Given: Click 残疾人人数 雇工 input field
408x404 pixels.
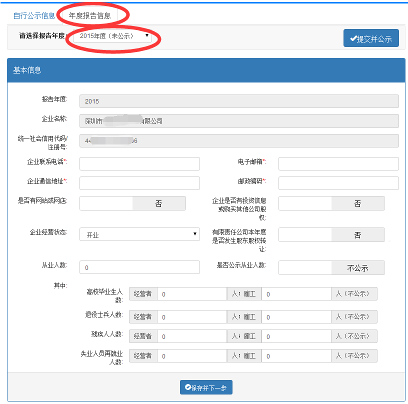Looking at the screenshot, I should [296, 336].
